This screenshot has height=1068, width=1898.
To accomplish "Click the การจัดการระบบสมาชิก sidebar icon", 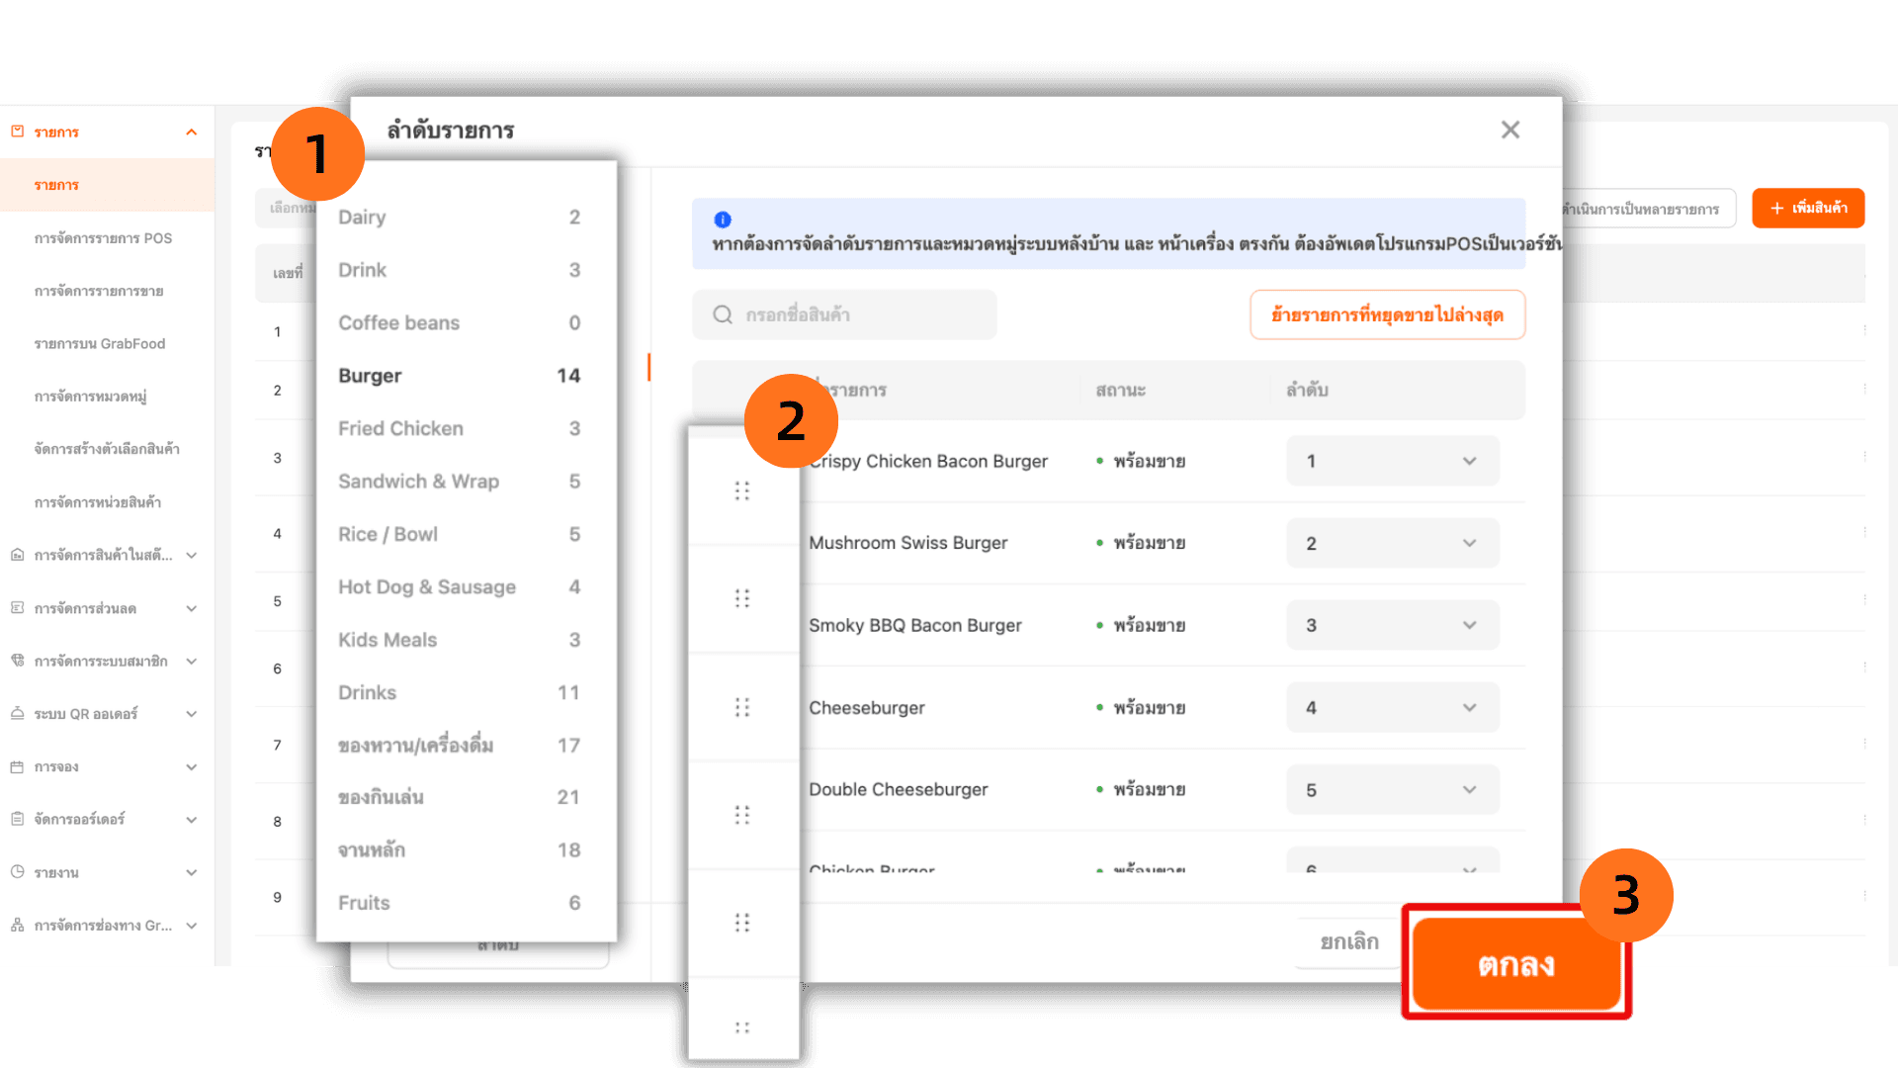I will [x=18, y=661].
